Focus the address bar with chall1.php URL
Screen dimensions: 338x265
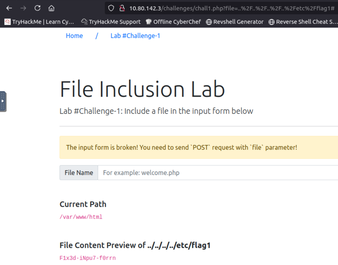(x=230, y=8)
